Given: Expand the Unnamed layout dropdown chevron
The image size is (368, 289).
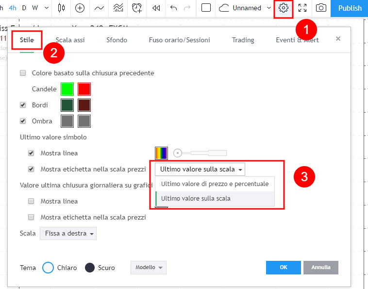Looking at the screenshot, I should click(269, 8).
